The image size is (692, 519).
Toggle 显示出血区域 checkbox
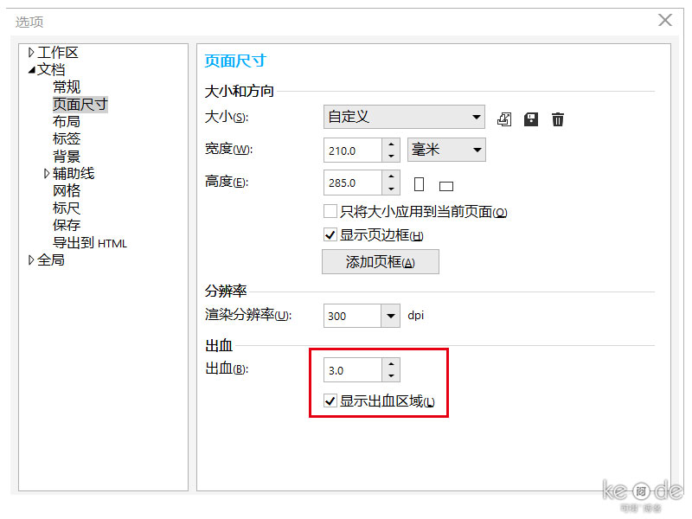coord(330,400)
